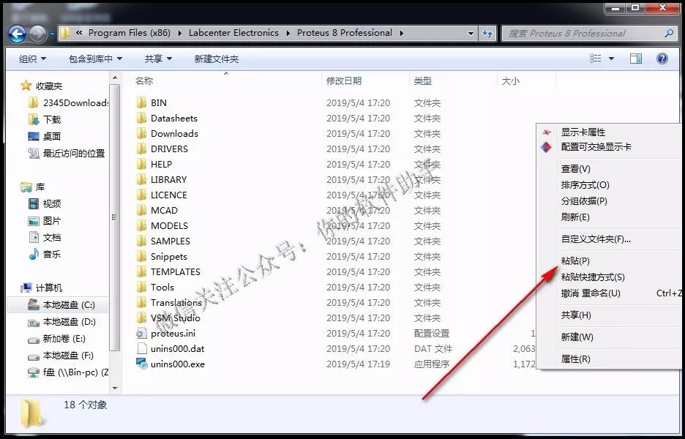This screenshot has width=685, height=439.
Task: Toggle the preview pane icon
Action: (x=636, y=59)
